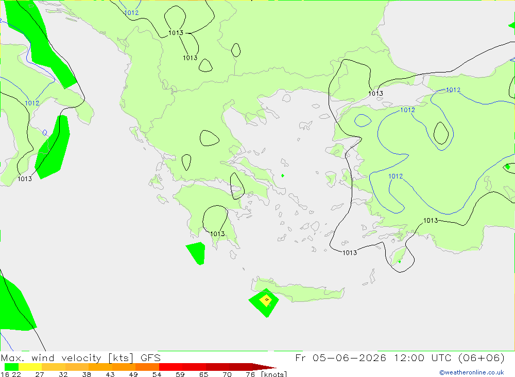Click the 'Max. wind velocity [kts] GFS' title

click(x=81, y=357)
